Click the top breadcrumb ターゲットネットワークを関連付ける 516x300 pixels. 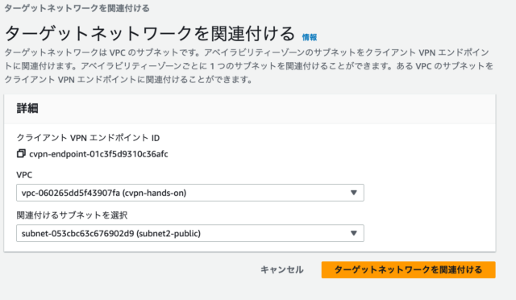click(x=77, y=8)
